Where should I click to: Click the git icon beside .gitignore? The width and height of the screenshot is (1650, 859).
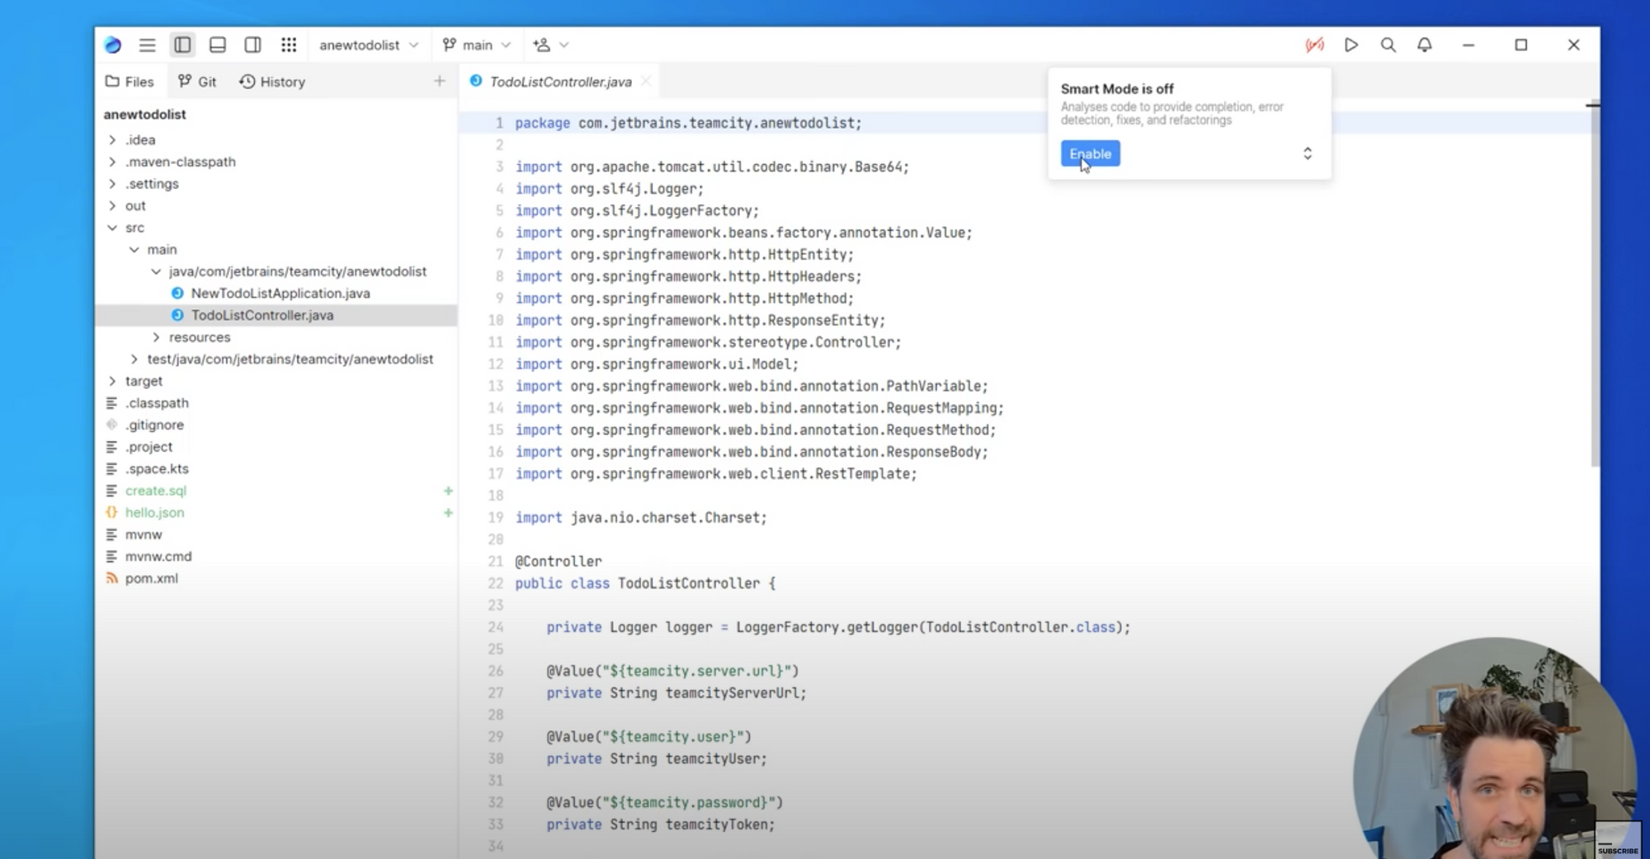[111, 425]
